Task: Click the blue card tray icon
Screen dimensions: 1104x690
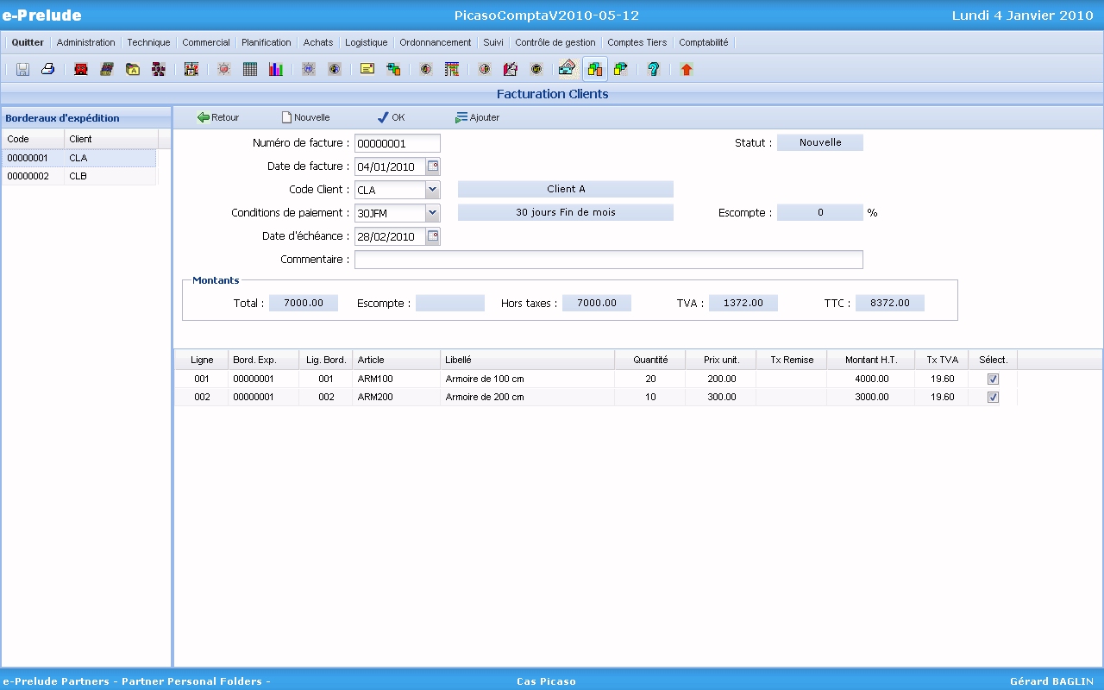Action: tap(567, 69)
